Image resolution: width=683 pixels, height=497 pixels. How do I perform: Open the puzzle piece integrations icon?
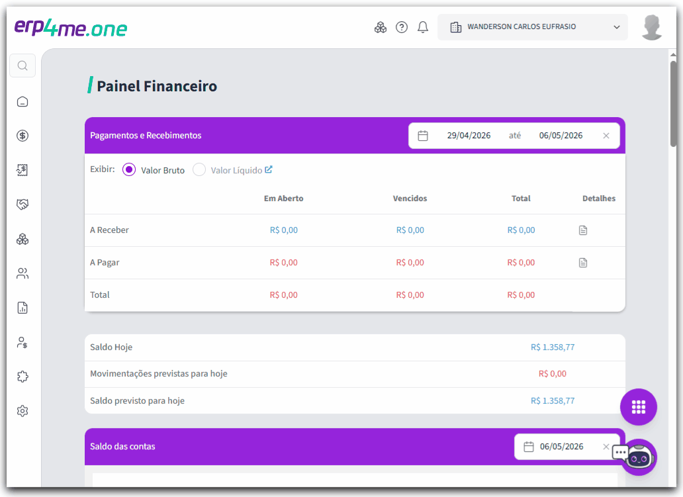(x=23, y=377)
